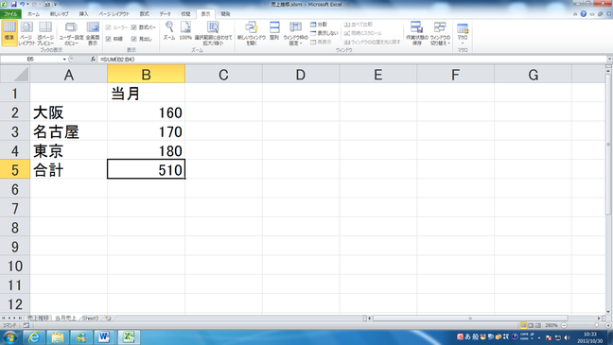Image resolution: width=613 pixels, height=345 pixels.
Task: Open a new window (新しいウィンドウを開く)
Action: pyautogui.click(x=252, y=33)
